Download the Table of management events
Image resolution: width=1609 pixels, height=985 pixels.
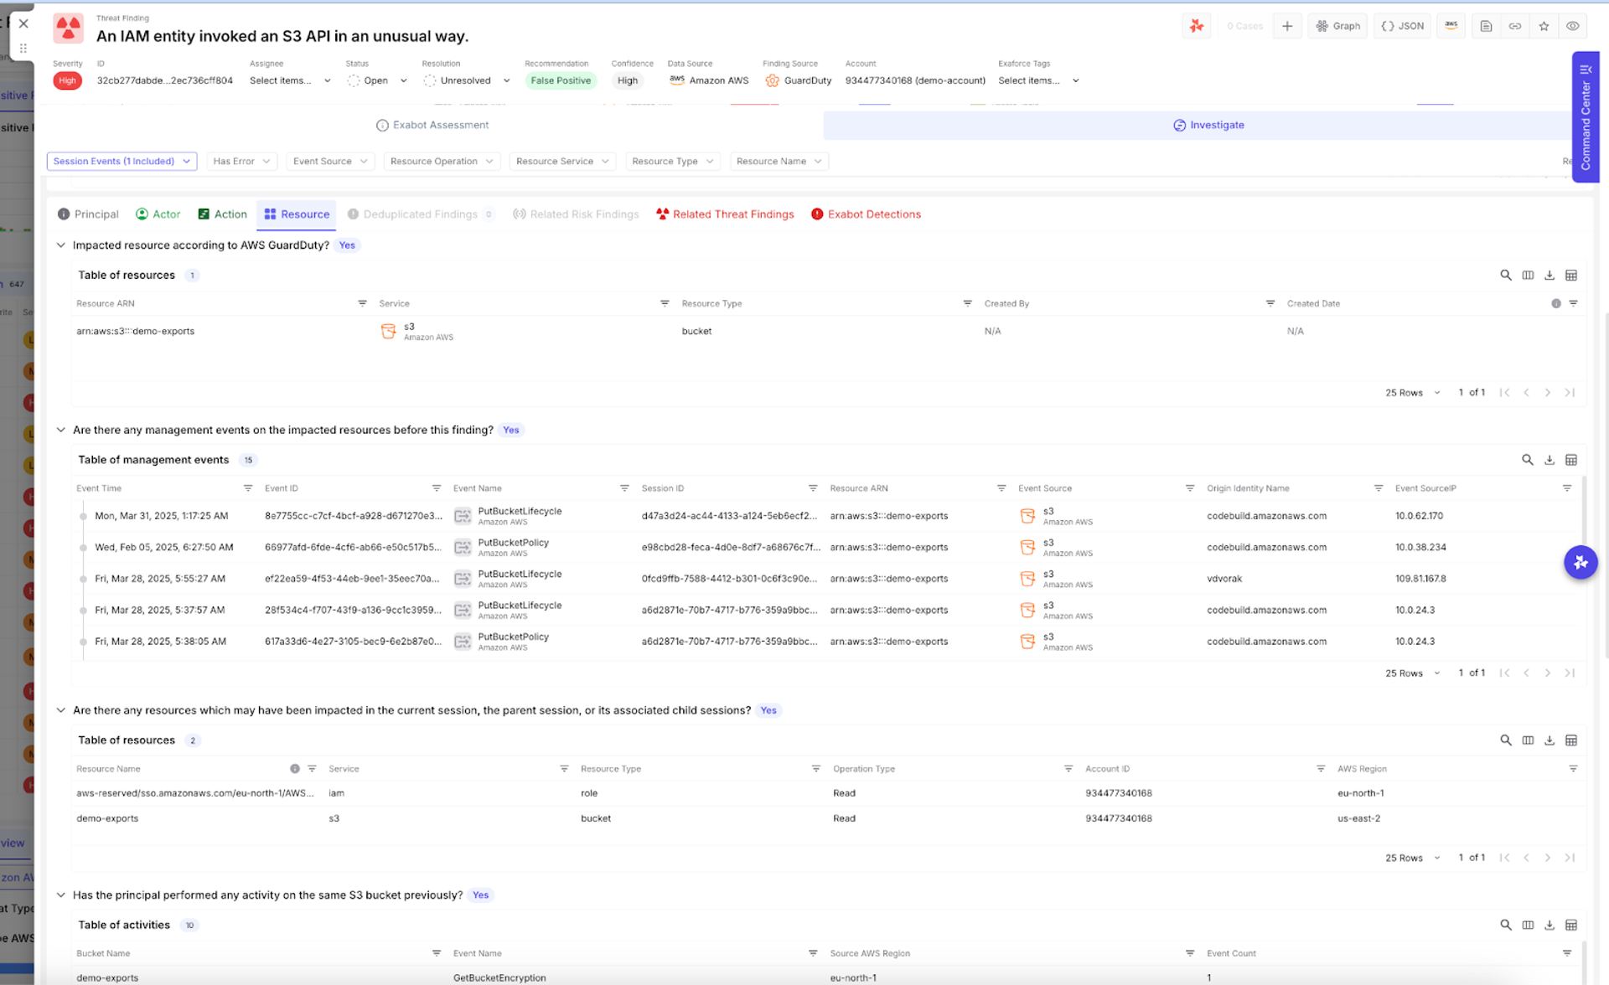click(x=1550, y=460)
